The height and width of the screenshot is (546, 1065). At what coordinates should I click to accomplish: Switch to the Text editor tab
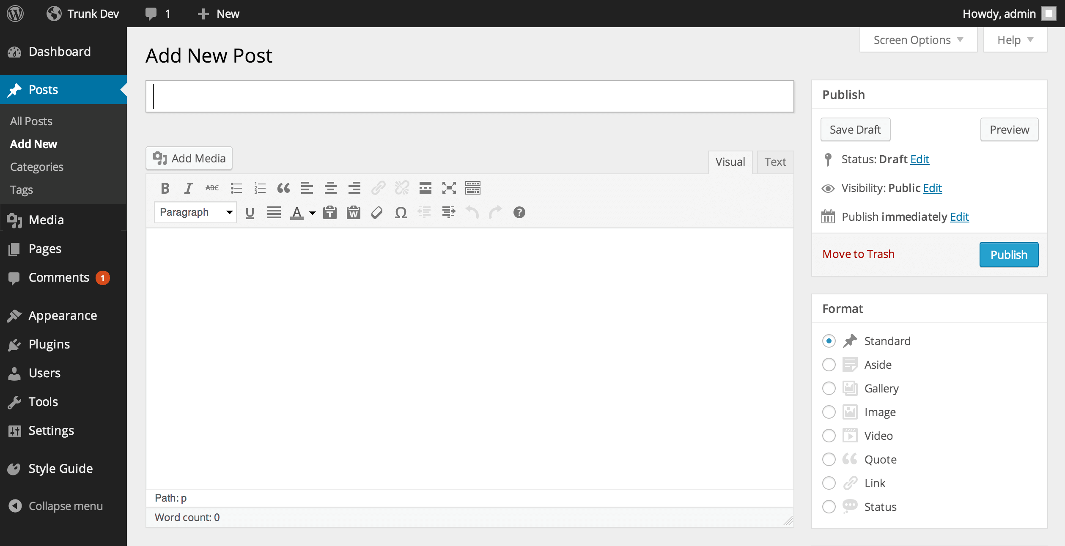click(x=775, y=162)
